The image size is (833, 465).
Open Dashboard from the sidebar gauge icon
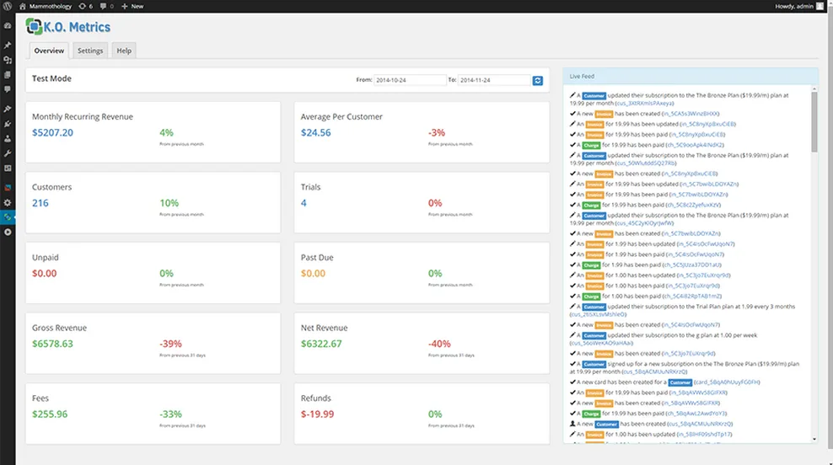pyautogui.click(x=8, y=25)
